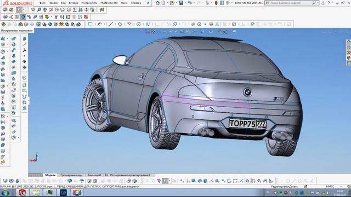Expand the search type dropdown arrow
351x197 pixels.
318,3
